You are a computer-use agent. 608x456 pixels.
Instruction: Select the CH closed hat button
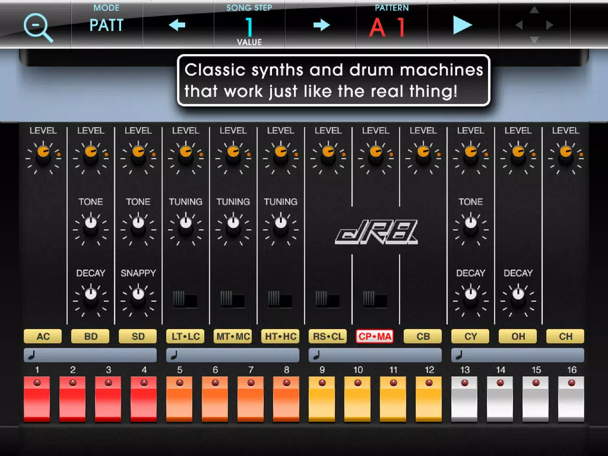point(565,336)
